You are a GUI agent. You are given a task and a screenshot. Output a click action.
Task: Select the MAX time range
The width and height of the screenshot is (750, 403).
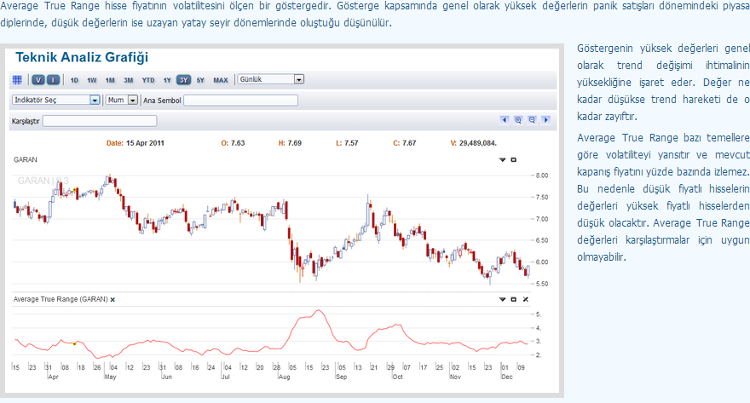pyautogui.click(x=221, y=80)
